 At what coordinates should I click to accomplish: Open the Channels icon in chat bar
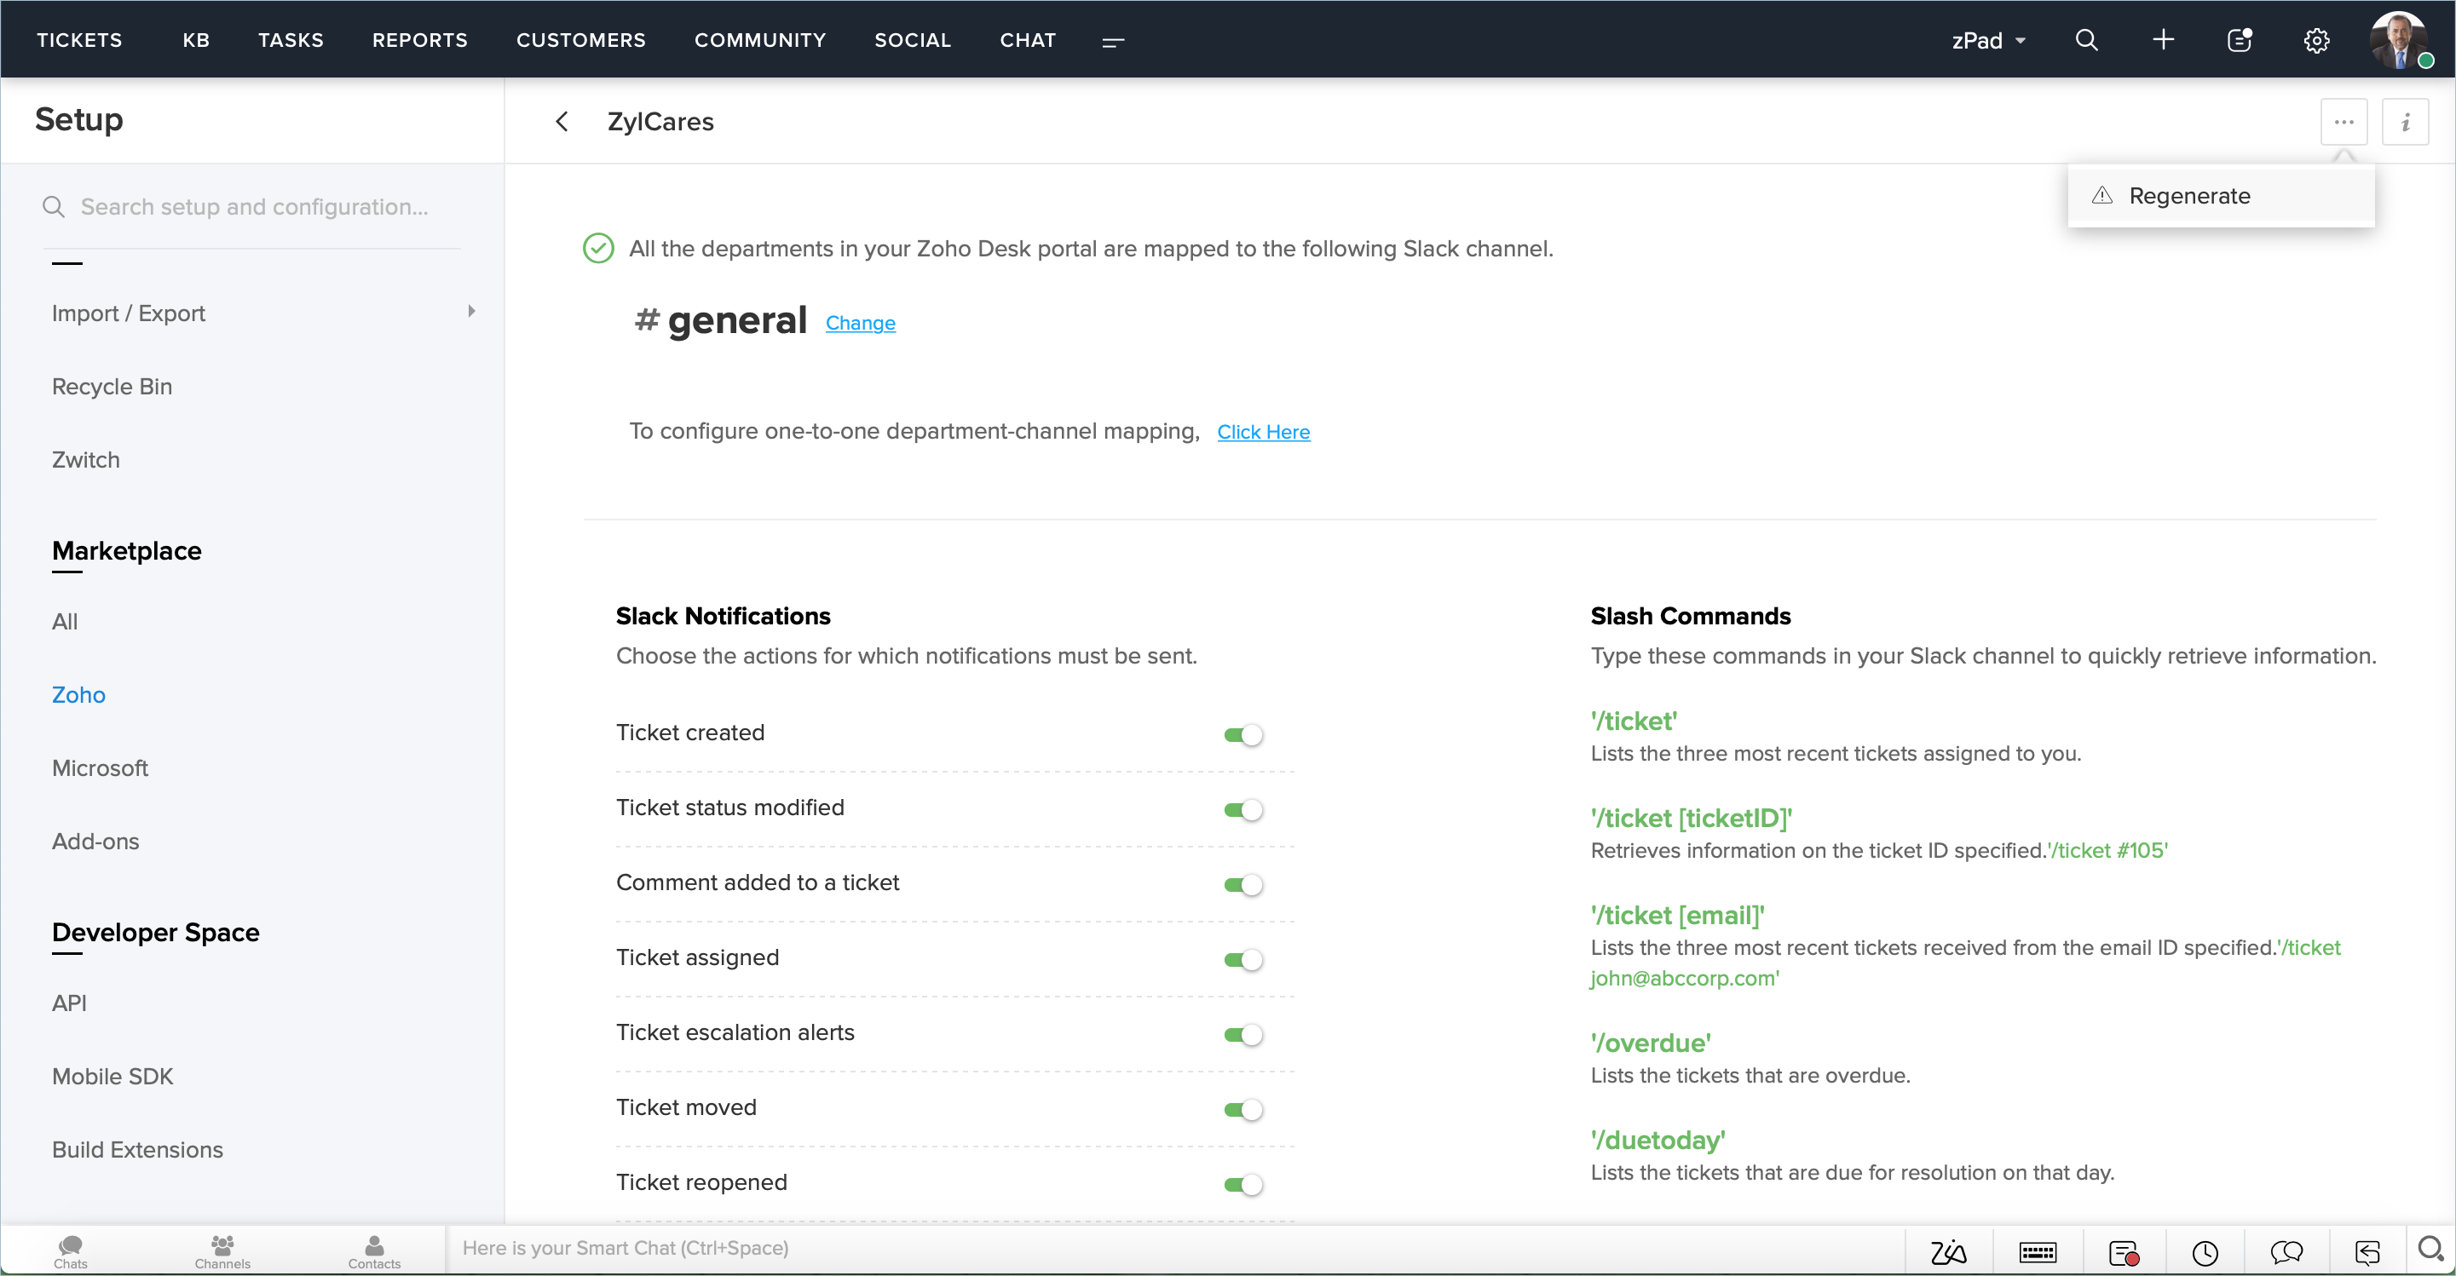click(222, 1251)
